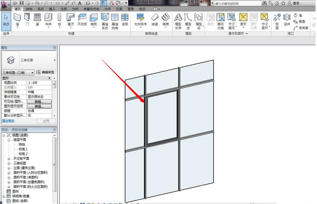Click 编辑 button for 可见性/图形
317x204 pixels.
tap(38, 101)
